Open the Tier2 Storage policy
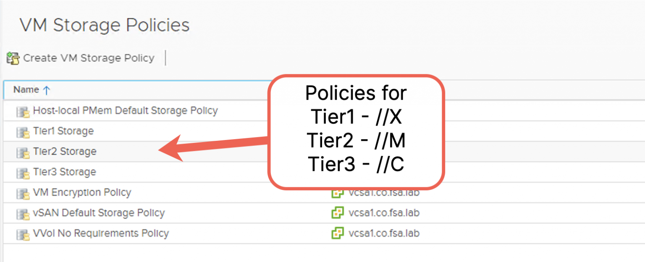Image resolution: width=645 pixels, height=262 pixels. pos(65,151)
